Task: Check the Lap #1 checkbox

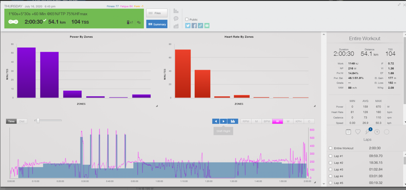Action: [x=330, y=156]
